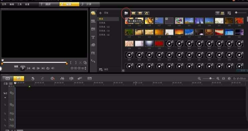Set mark-out with the ] bracket
Viewport: 248px width, 131px height.
tap(76, 63)
